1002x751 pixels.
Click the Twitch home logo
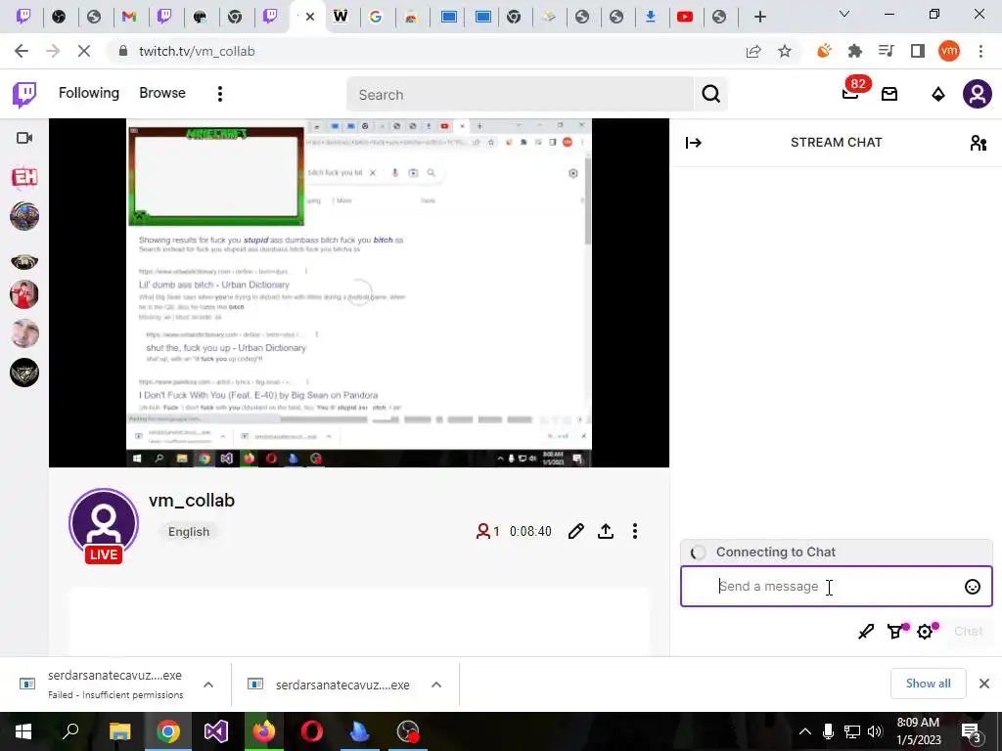[x=24, y=94]
